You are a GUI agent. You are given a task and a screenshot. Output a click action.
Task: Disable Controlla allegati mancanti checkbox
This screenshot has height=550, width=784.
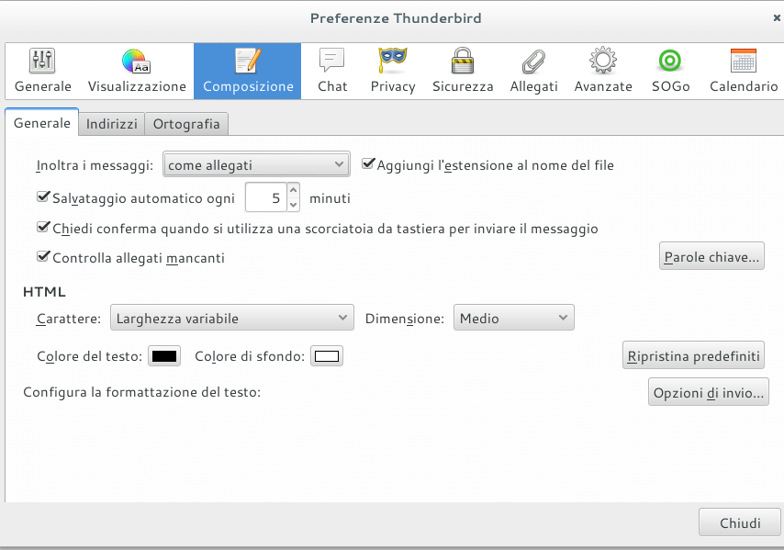[43, 258]
